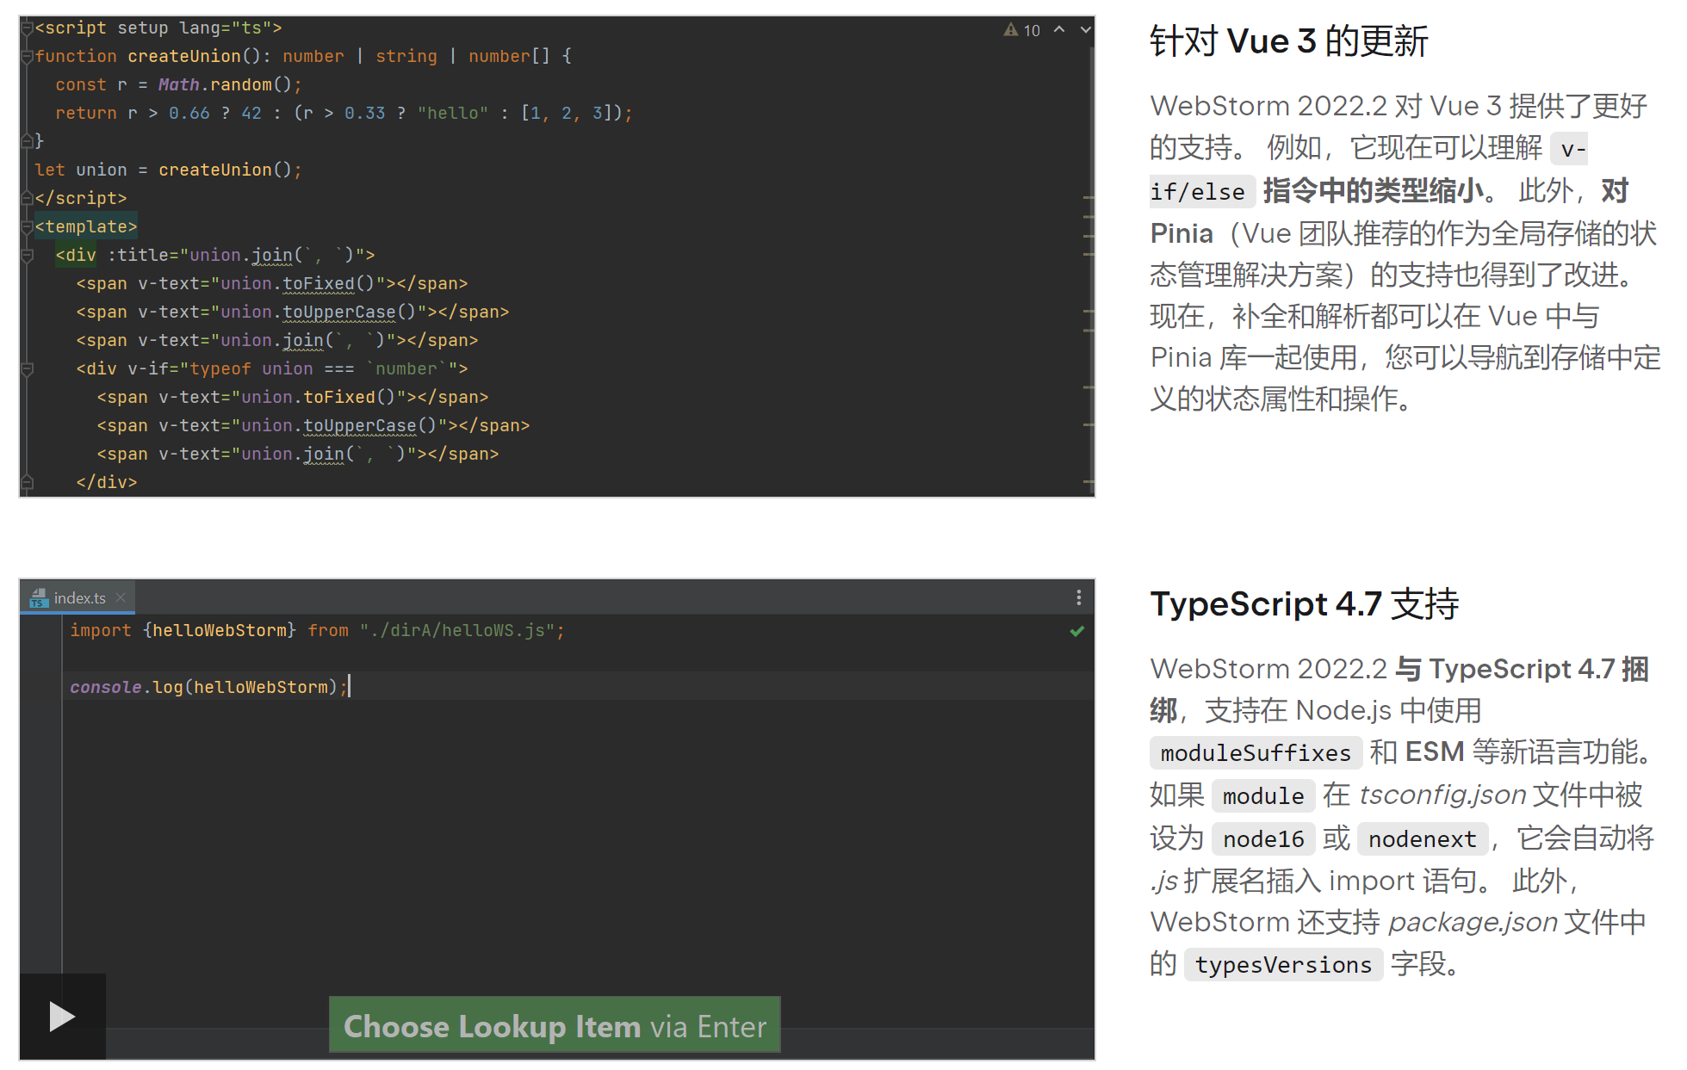Close the index.ts tab
1687x1070 pixels.
click(x=121, y=597)
